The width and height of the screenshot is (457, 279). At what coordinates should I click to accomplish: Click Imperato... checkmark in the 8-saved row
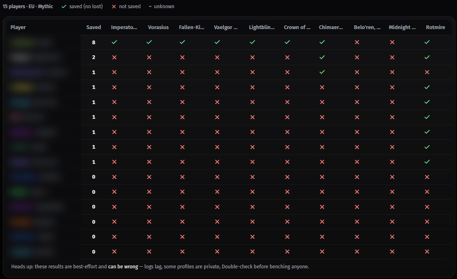pyautogui.click(x=114, y=42)
